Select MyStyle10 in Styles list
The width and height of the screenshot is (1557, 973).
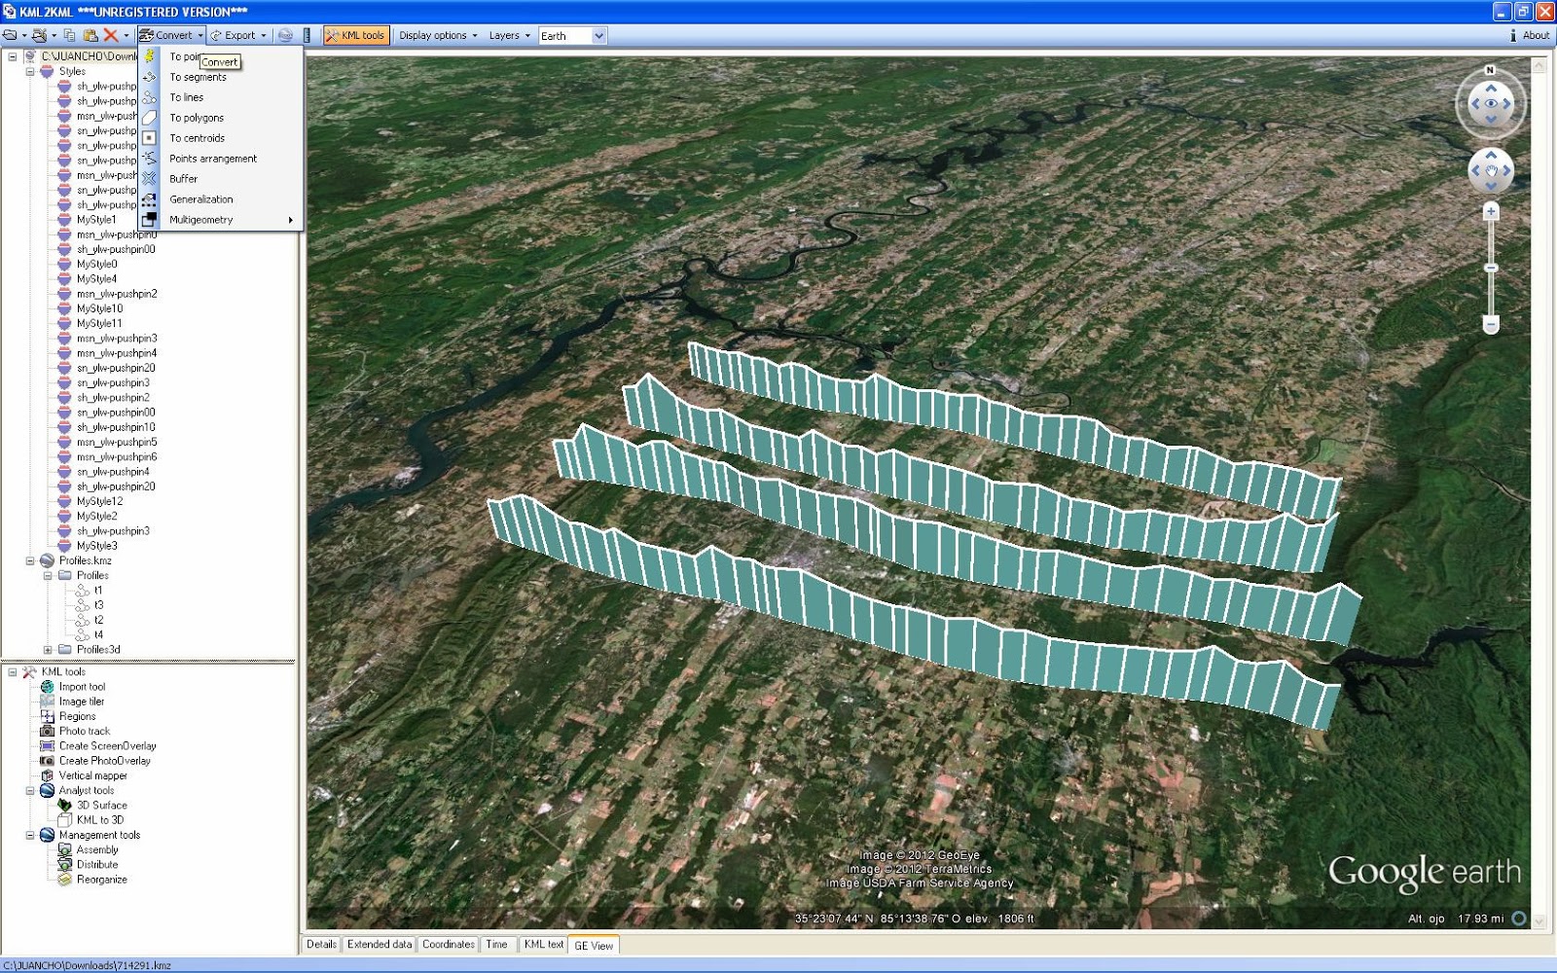point(99,308)
